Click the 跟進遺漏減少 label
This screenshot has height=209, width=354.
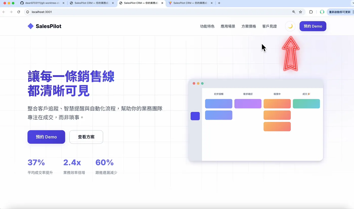tap(106, 173)
